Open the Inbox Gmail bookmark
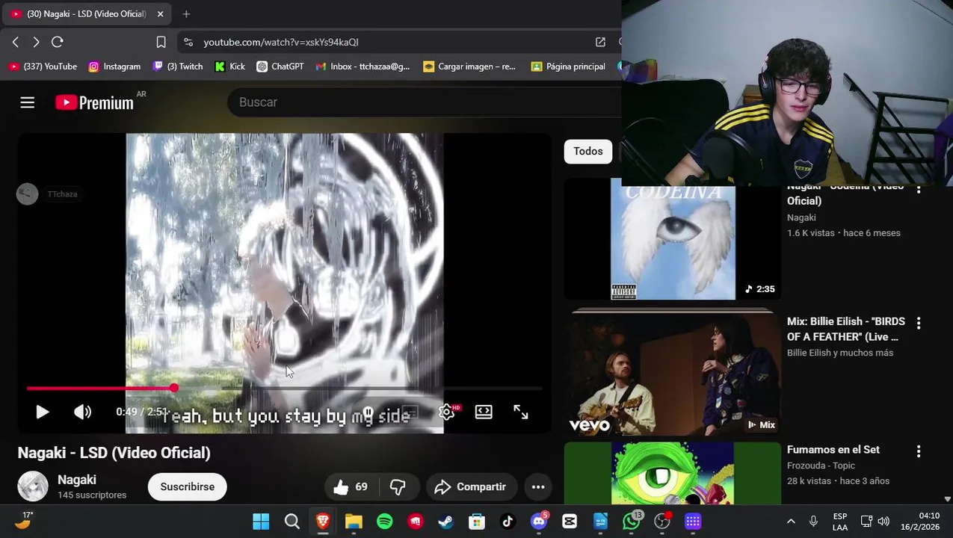This screenshot has width=953, height=538. [x=363, y=67]
